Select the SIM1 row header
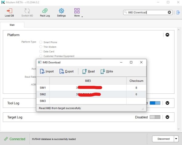 43,88
